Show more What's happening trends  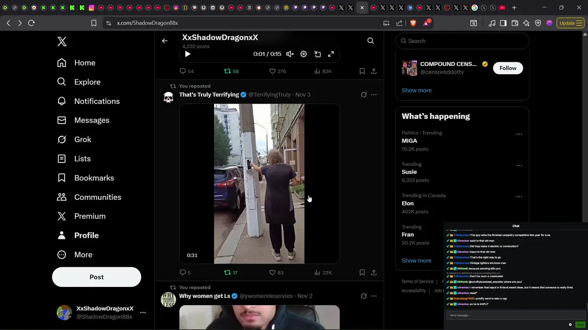point(416,260)
